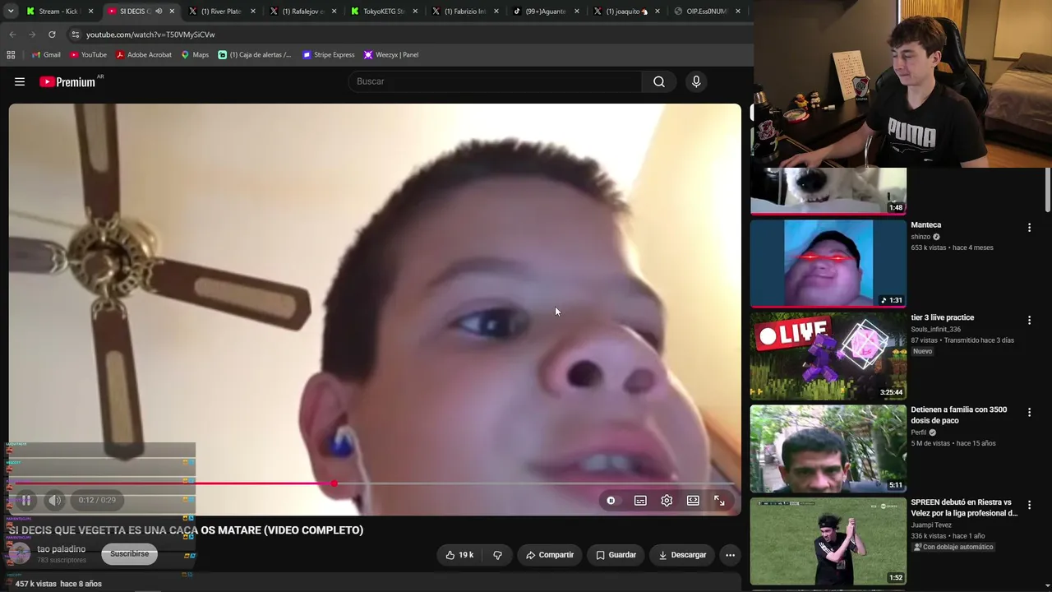Seek by clicking the red progress bar
The height and width of the screenshot is (592, 1052).
[x=171, y=483]
